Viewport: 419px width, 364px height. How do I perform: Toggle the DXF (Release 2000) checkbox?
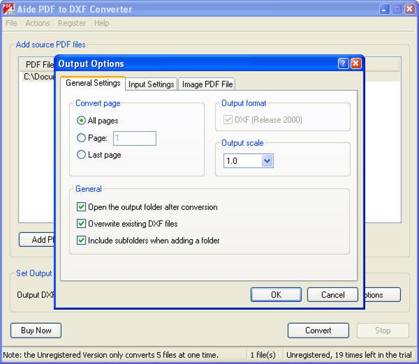click(228, 119)
